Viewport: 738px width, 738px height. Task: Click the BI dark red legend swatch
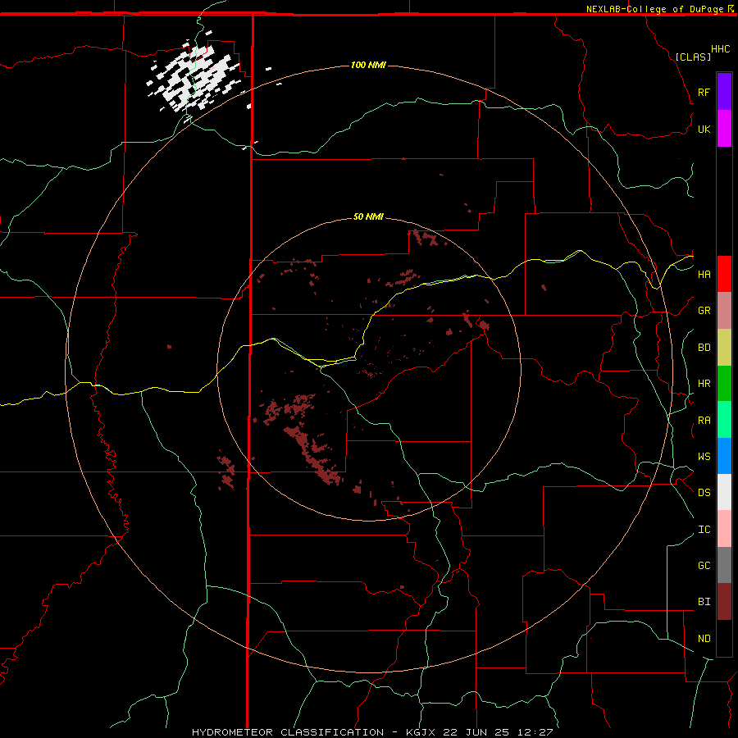[724, 602]
